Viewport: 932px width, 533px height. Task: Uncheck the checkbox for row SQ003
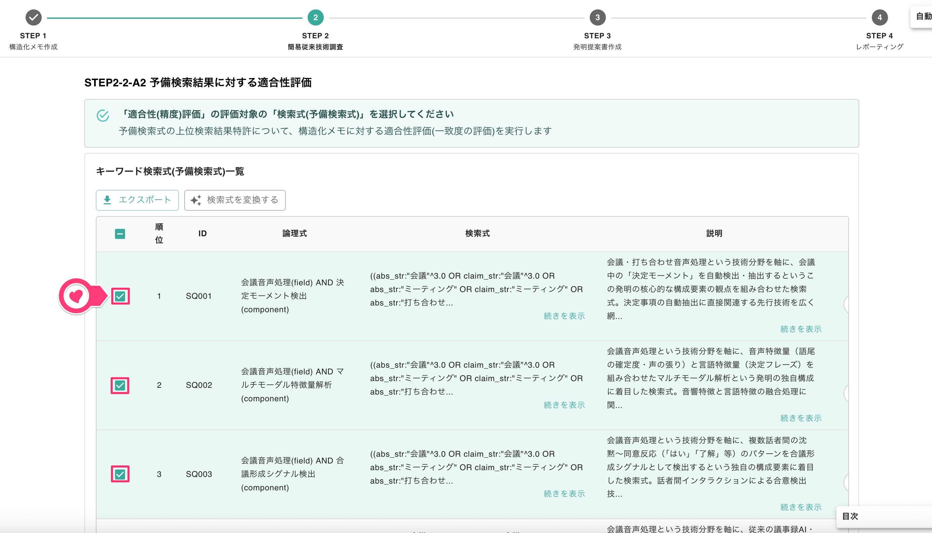click(x=120, y=474)
